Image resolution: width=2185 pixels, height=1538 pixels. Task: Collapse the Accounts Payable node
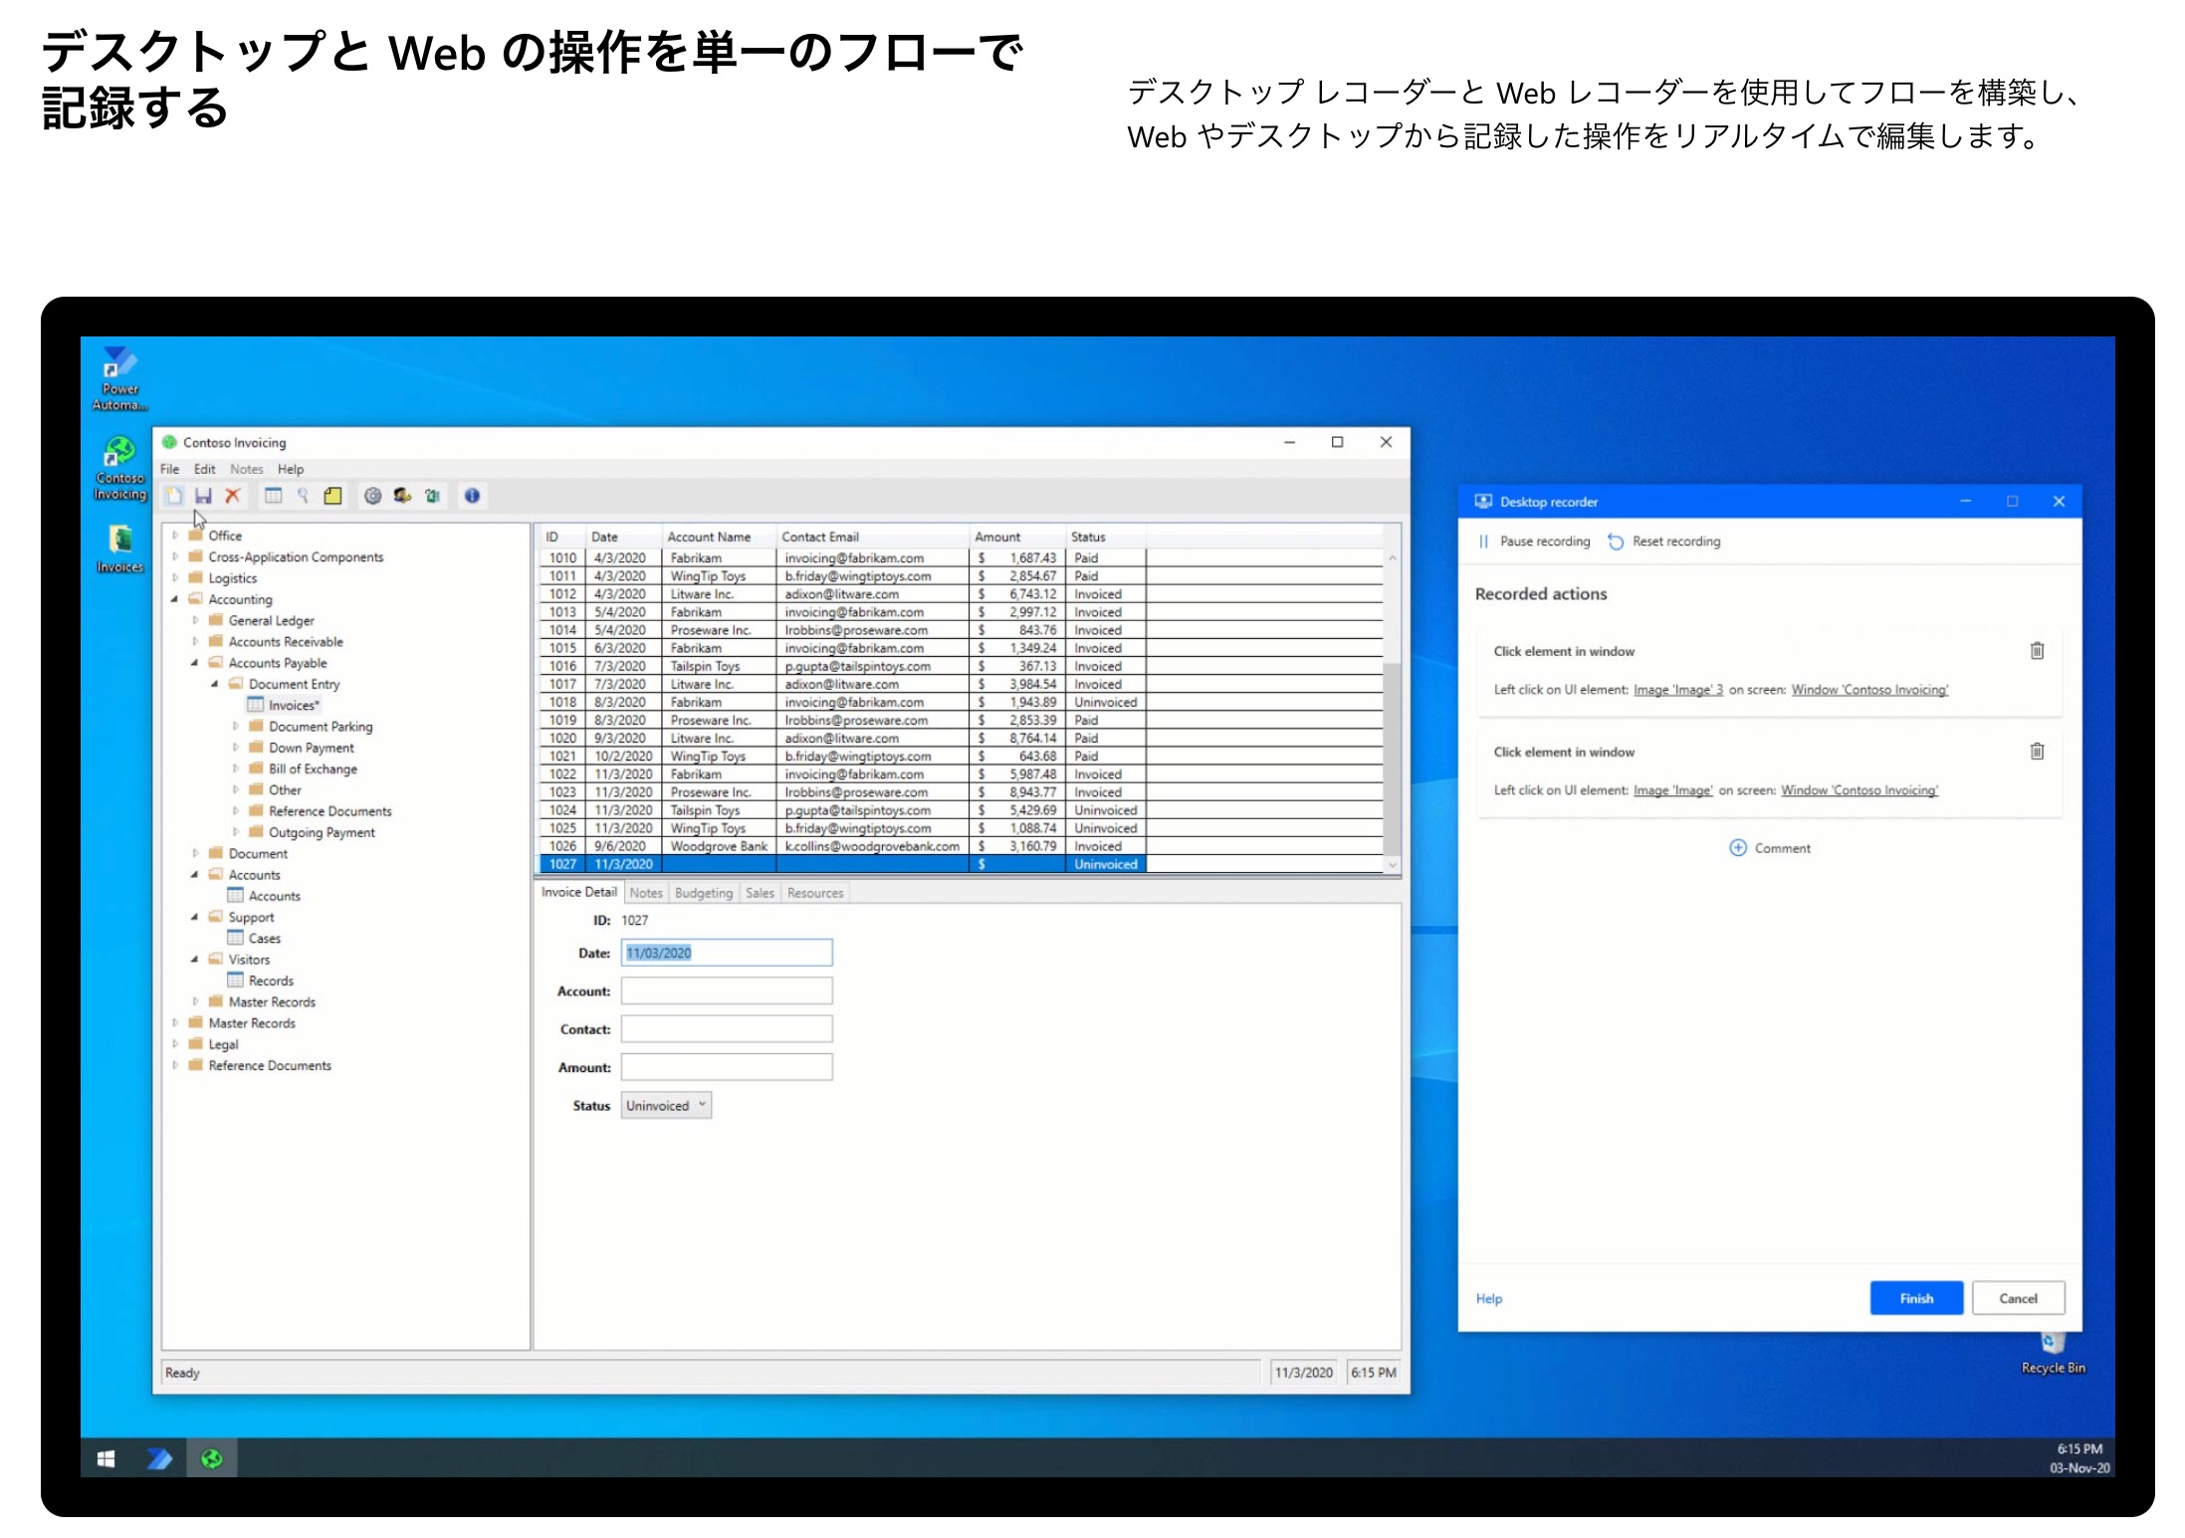tap(195, 663)
